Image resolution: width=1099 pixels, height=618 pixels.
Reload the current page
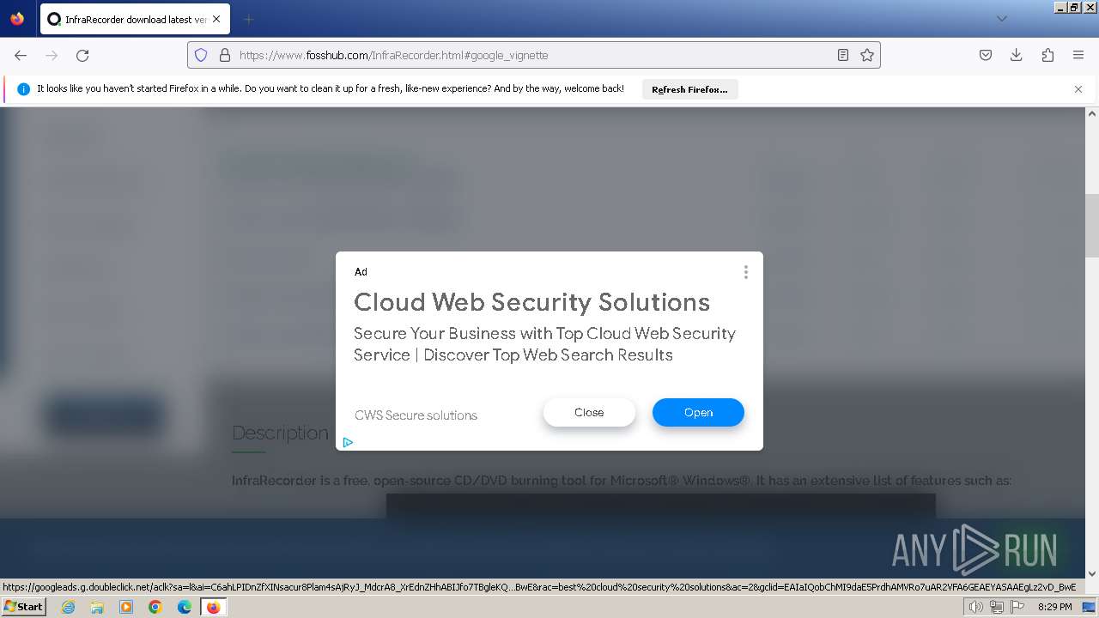[82, 55]
